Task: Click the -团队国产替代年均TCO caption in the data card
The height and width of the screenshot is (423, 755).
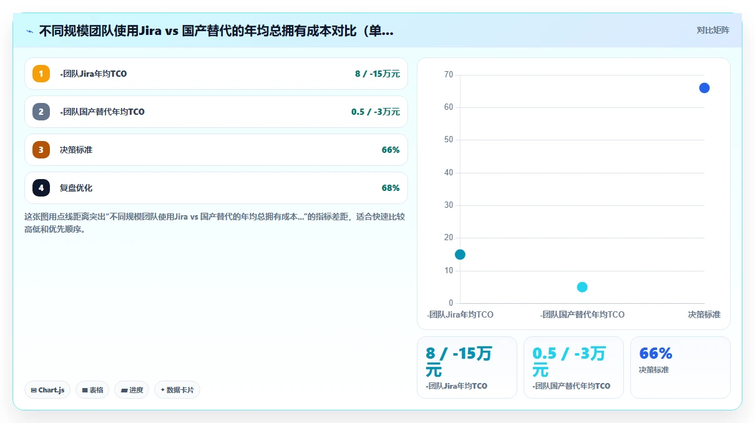Action: point(572,386)
